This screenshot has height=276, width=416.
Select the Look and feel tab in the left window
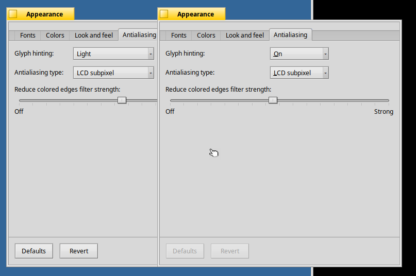(x=94, y=35)
